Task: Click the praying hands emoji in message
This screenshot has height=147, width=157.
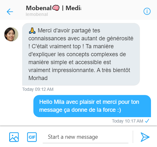Action: pyautogui.click(x=32, y=31)
